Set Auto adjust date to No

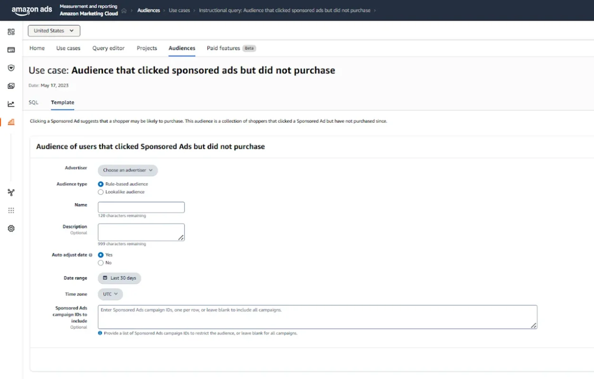click(100, 262)
